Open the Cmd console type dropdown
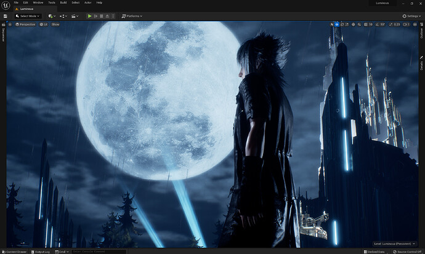 pos(62,252)
